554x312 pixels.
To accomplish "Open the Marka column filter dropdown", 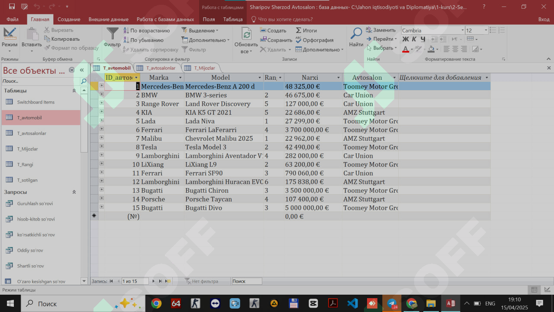I will (x=180, y=78).
